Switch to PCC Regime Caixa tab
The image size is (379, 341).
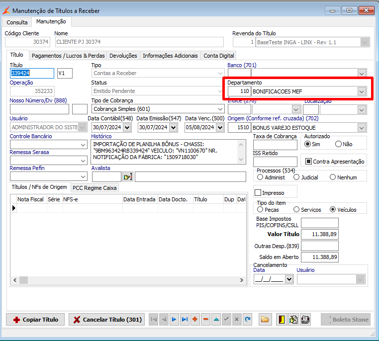(95, 188)
